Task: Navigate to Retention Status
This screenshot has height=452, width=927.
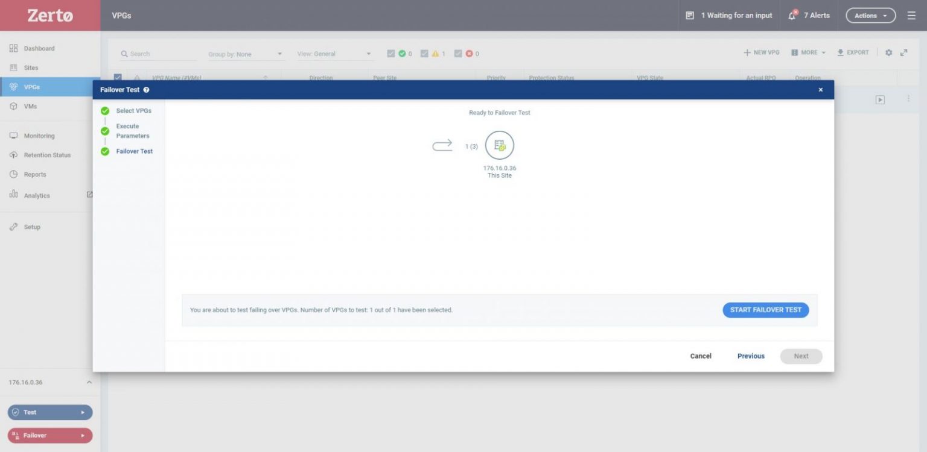Action: point(47,155)
